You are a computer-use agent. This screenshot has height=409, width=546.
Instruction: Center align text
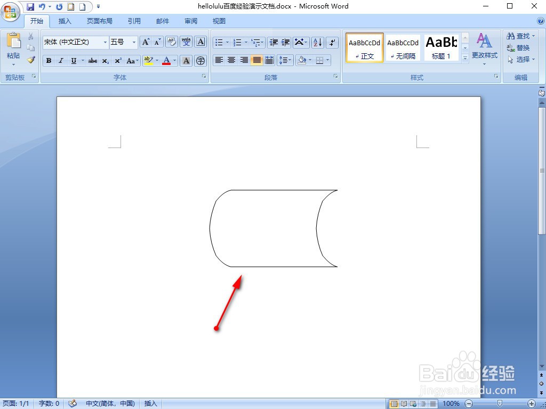pyautogui.click(x=231, y=60)
